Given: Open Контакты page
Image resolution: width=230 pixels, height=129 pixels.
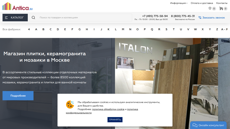Looking at the screenshot, I should [x=222, y=3].
